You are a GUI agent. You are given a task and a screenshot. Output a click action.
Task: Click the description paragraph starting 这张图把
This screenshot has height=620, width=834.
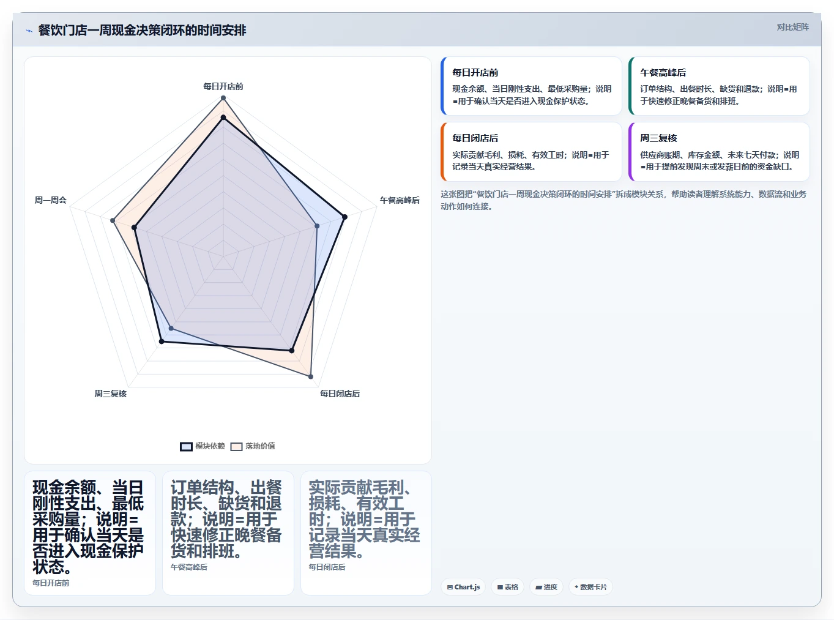(624, 200)
